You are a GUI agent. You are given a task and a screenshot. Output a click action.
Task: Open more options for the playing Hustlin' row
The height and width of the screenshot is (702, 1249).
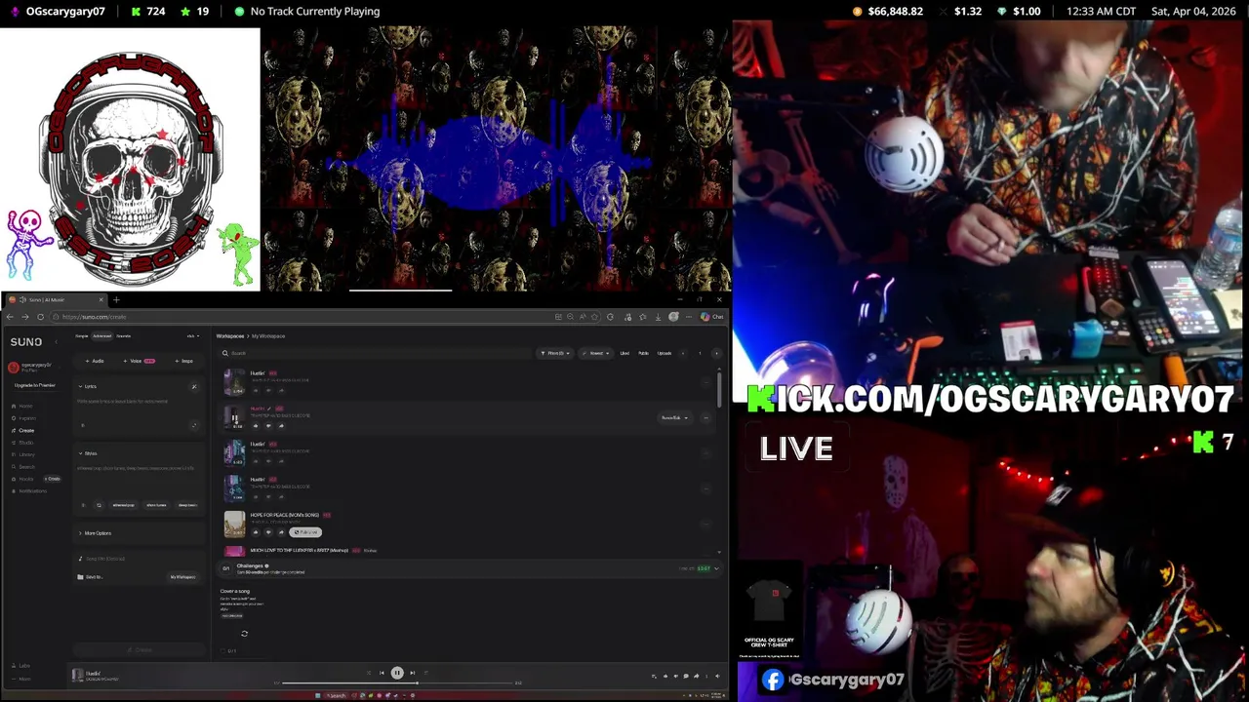(705, 418)
